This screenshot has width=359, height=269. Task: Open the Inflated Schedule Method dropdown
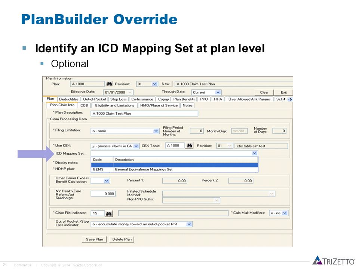pos(271,194)
